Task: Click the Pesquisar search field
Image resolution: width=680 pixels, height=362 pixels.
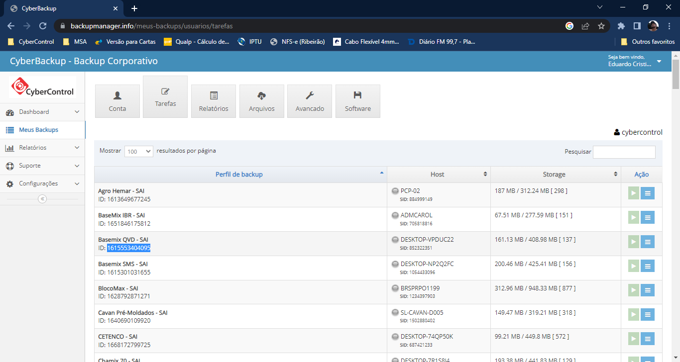Action: click(x=624, y=152)
